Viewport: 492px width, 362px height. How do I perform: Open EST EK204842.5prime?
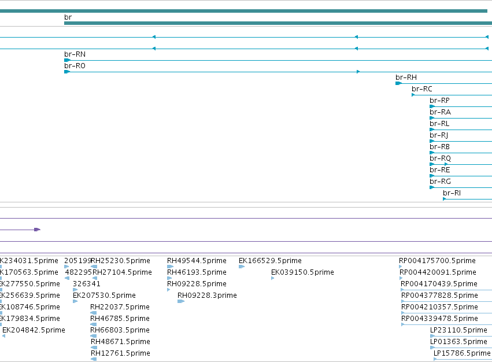pyautogui.click(x=34, y=330)
